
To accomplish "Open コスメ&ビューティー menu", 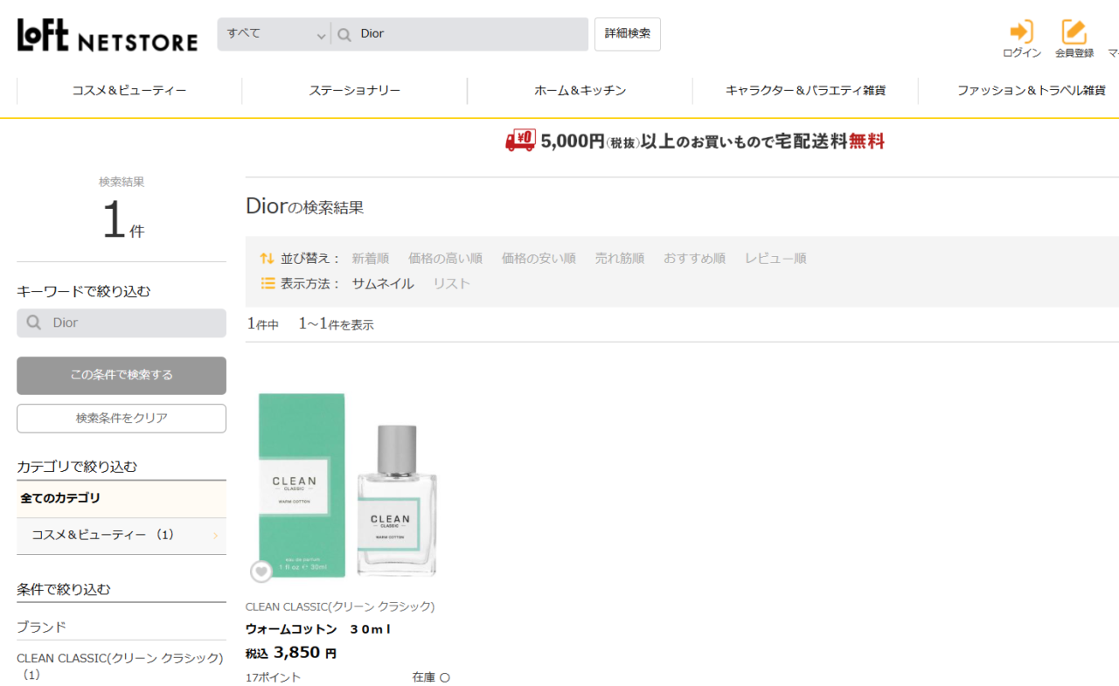I will point(129,90).
